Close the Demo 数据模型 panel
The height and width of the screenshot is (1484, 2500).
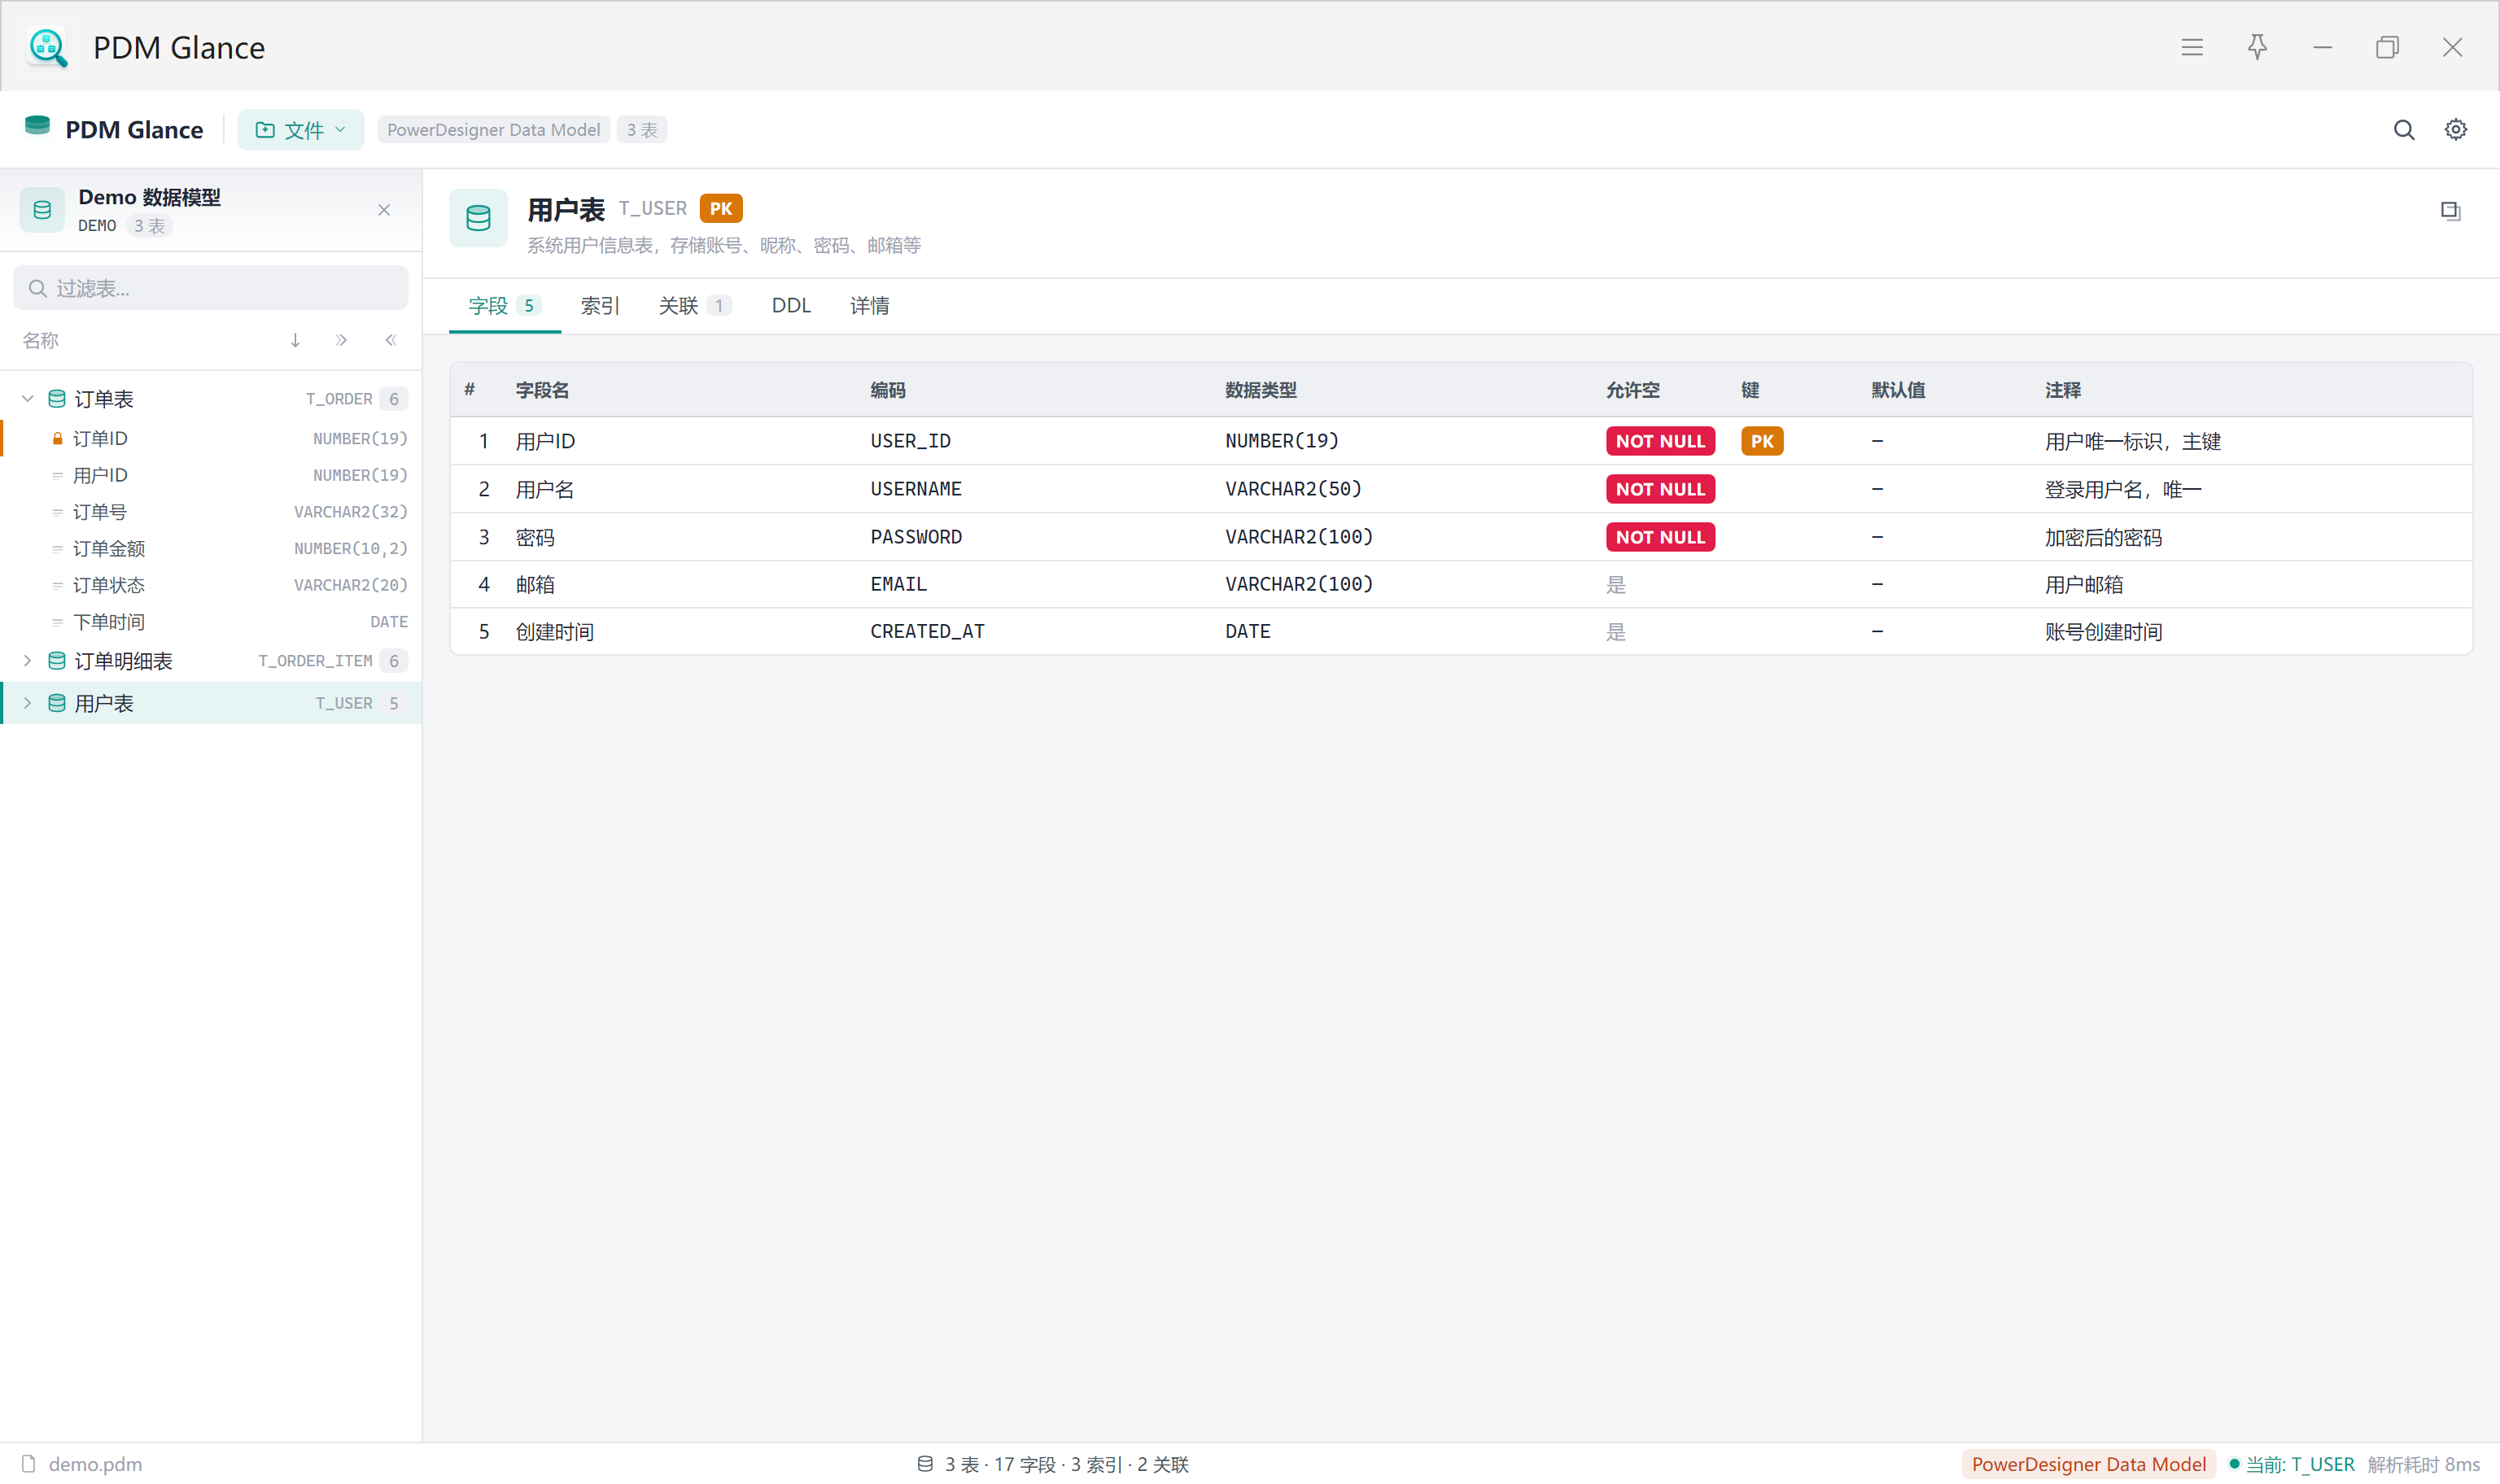point(384,210)
